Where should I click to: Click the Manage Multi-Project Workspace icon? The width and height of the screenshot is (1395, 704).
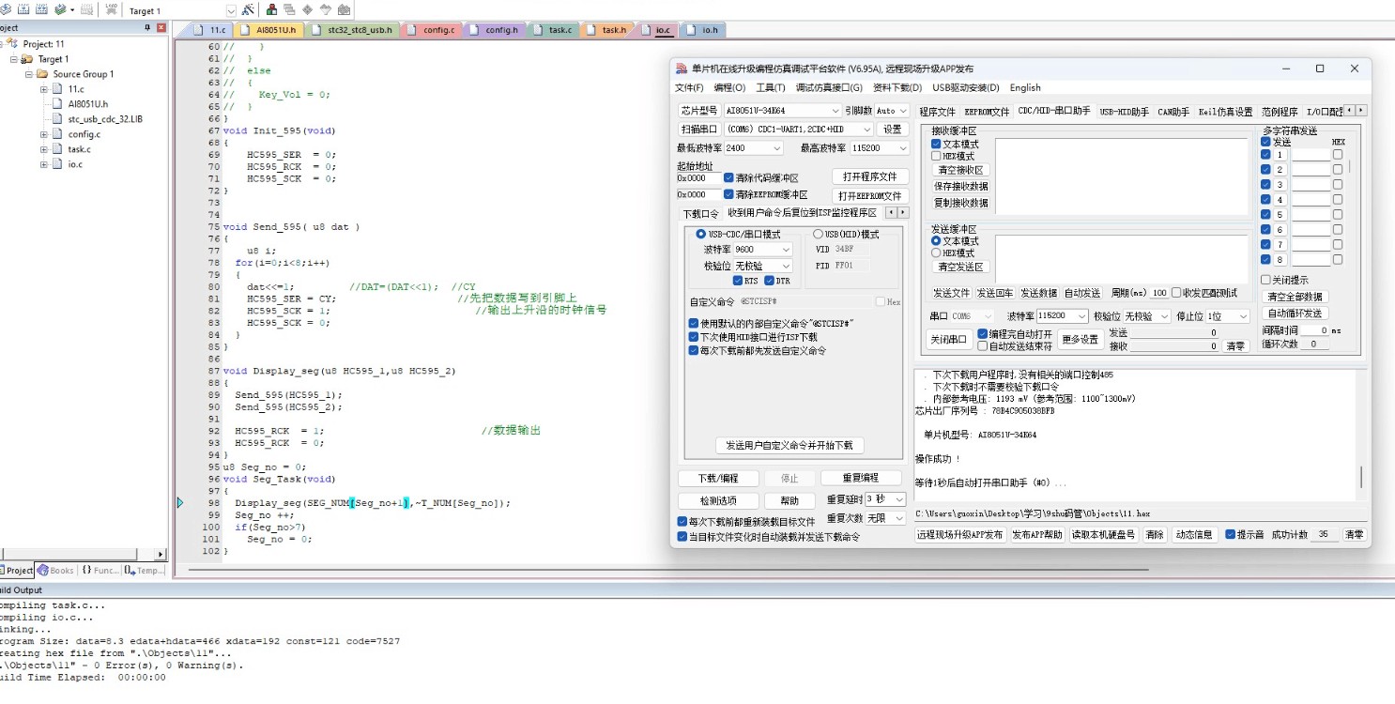289,9
